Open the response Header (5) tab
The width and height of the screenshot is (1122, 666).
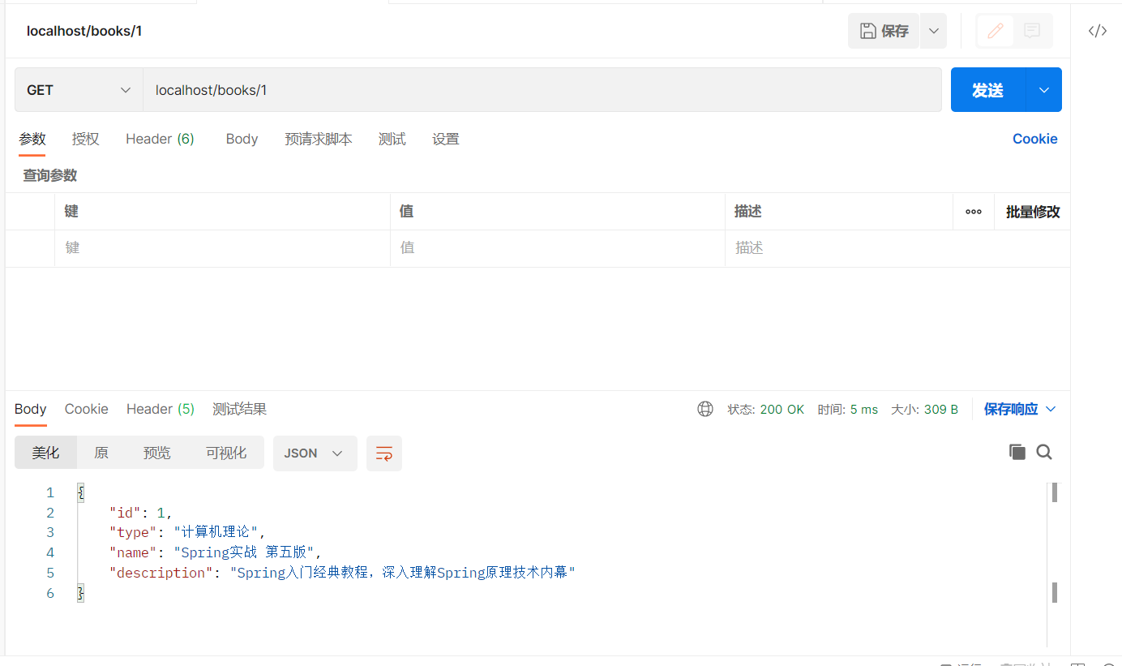pos(161,409)
